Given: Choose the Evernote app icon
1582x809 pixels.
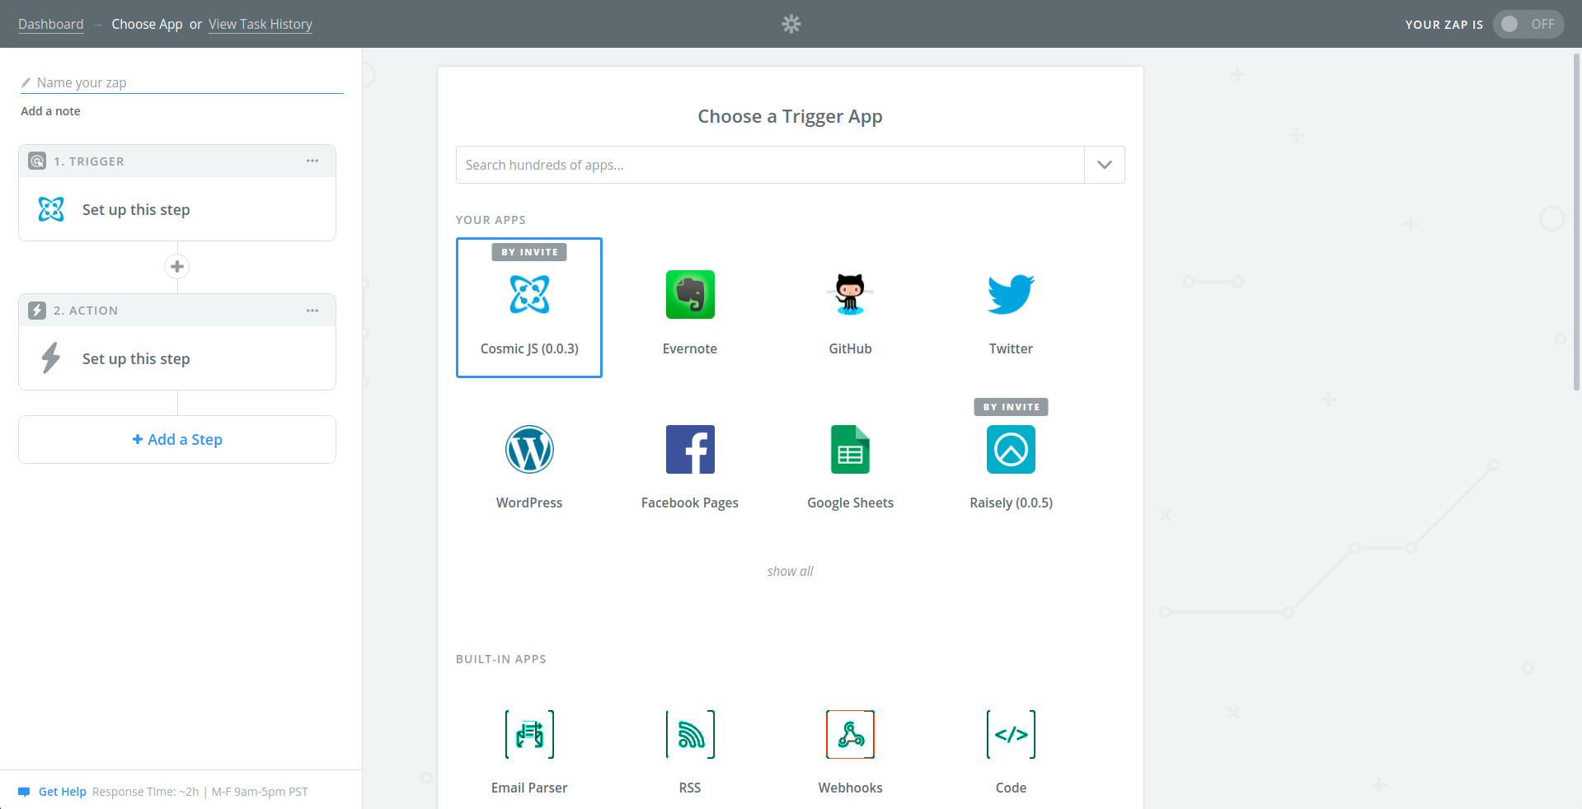Looking at the screenshot, I should (690, 294).
